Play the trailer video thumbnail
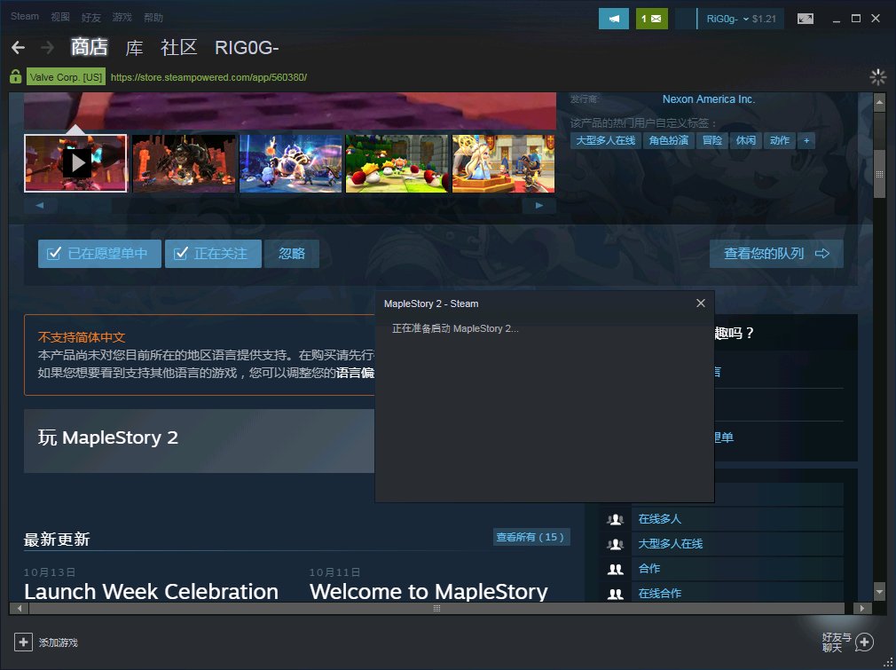This screenshot has width=896, height=670. click(76, 163)
